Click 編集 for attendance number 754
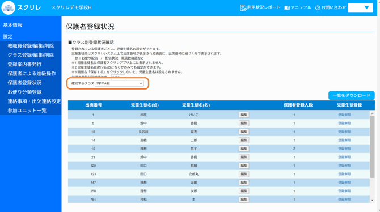 click(244, 200)
